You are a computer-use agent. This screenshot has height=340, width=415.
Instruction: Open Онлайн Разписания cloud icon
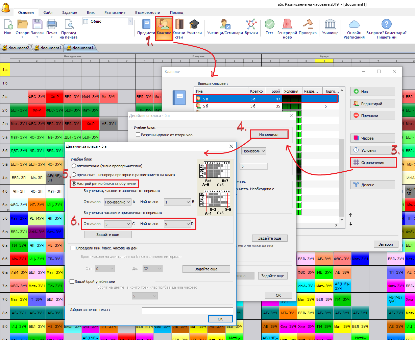tap(354, 25)
